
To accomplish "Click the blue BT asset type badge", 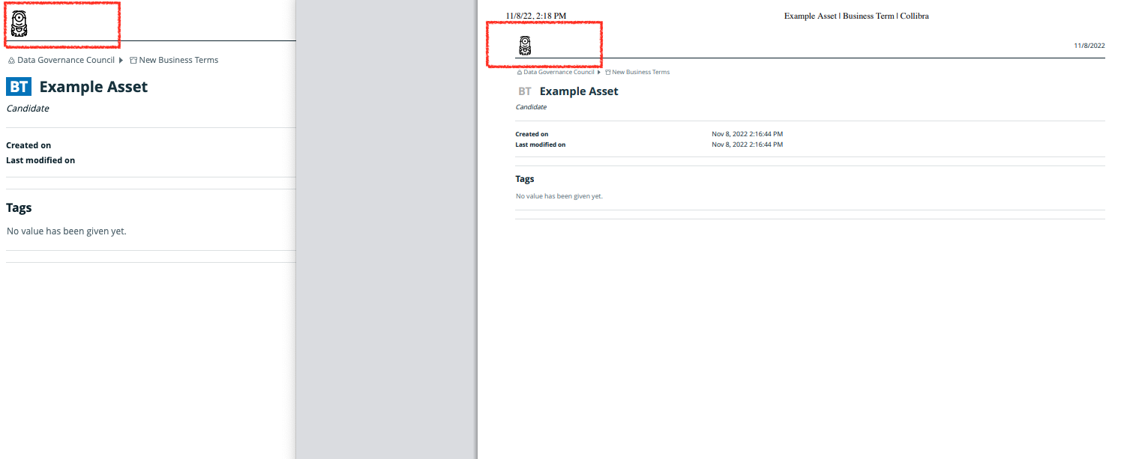I will [x=19, y=87].
